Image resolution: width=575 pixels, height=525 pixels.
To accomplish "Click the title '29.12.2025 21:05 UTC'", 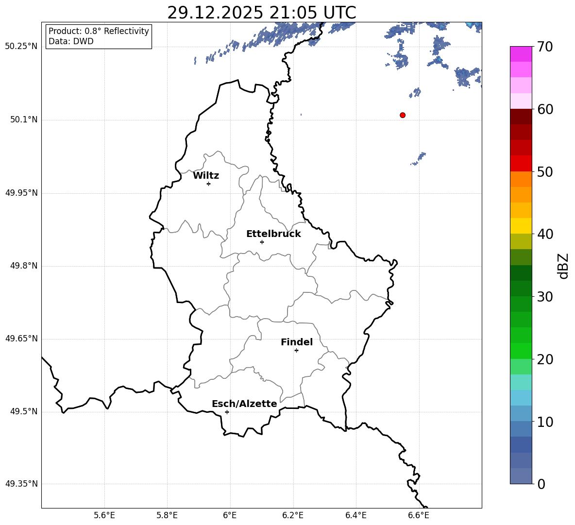I will [x=262, y=13].
